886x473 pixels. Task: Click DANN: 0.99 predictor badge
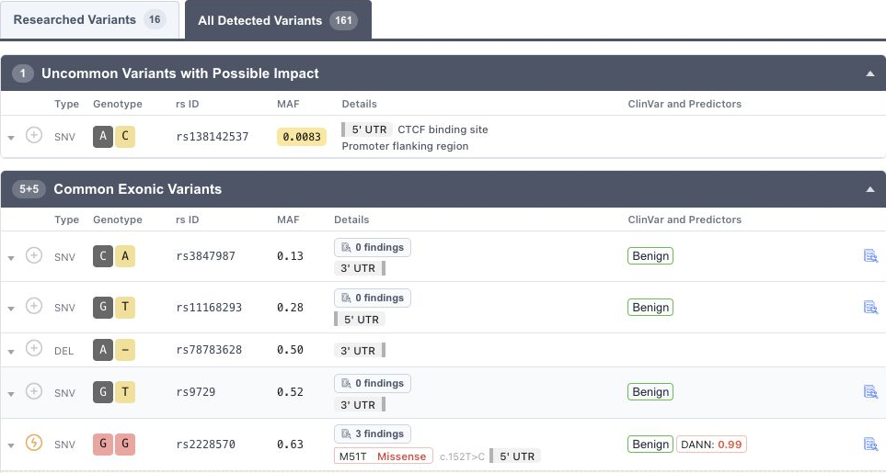[711, 445]
